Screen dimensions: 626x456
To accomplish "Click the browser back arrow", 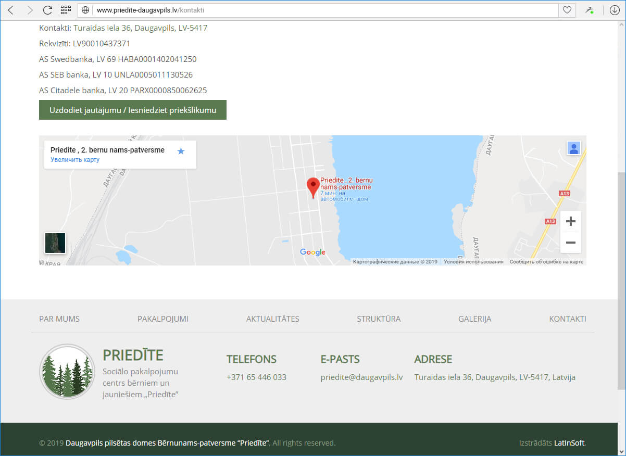I will pos(10,10).
